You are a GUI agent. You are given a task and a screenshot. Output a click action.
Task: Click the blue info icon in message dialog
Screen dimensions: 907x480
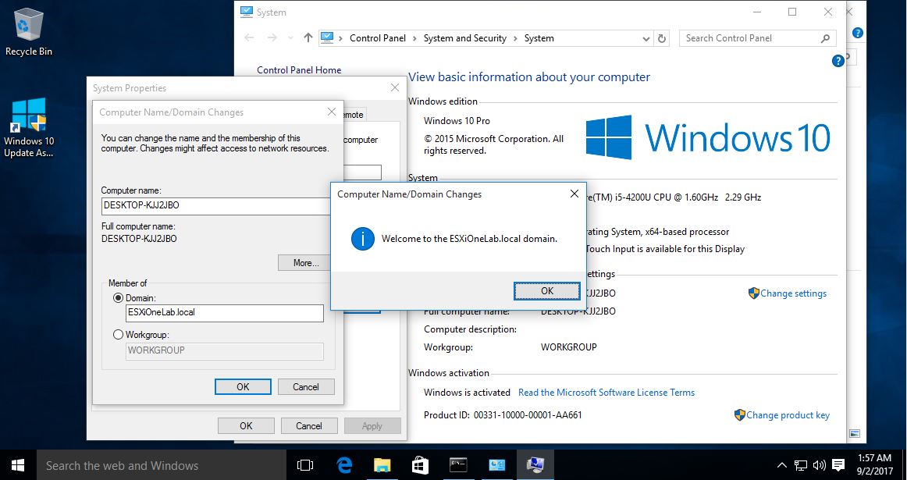[x=363, y=238]
